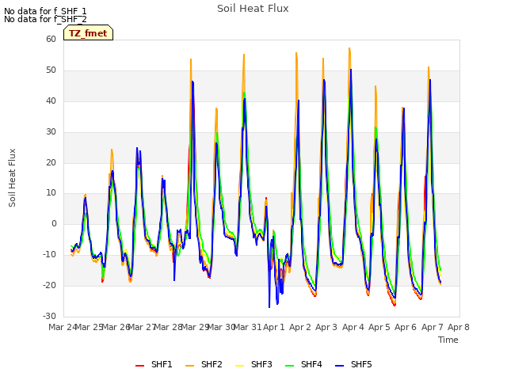Click the 20 y-axis tick label
The image size is (507, 380).
pos(51,162)
